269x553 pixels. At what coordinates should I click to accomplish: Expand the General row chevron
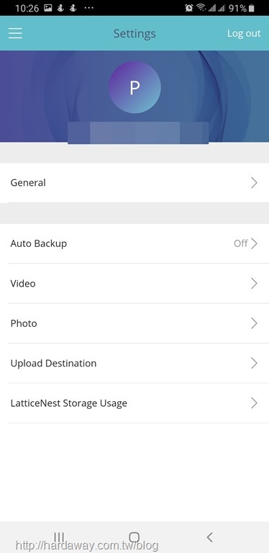254,183
